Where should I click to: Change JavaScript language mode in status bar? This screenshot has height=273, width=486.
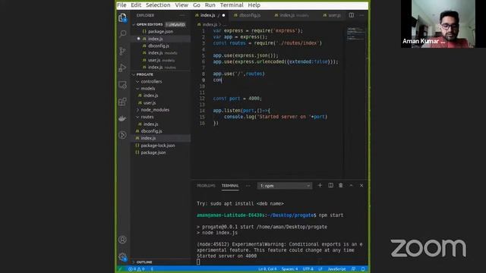336,269
